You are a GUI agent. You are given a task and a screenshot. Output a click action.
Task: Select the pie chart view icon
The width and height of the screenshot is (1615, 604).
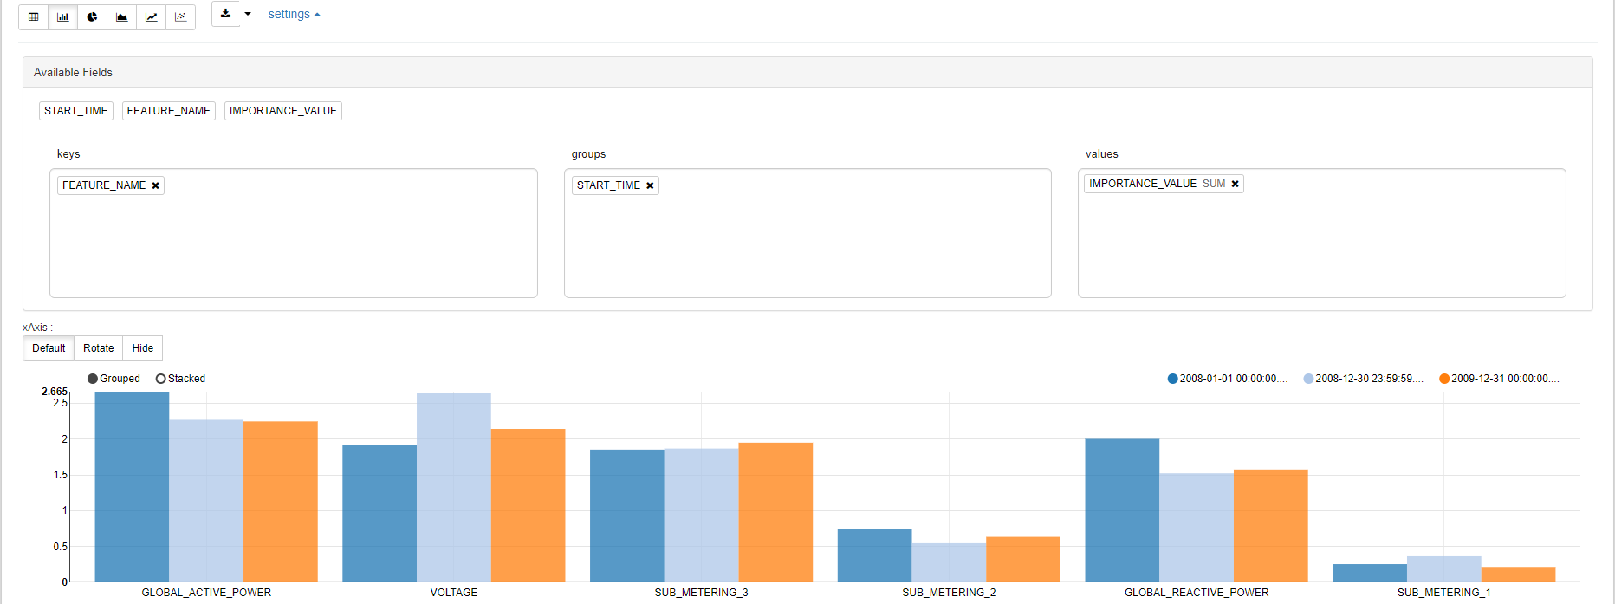(x=93, y=16)
